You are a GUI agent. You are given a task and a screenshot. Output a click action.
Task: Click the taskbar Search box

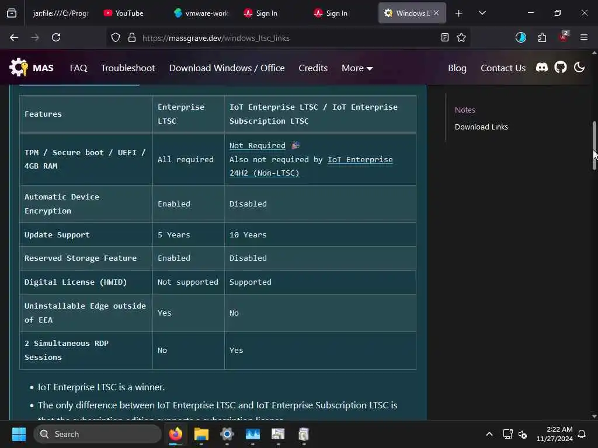pos(98,434)
